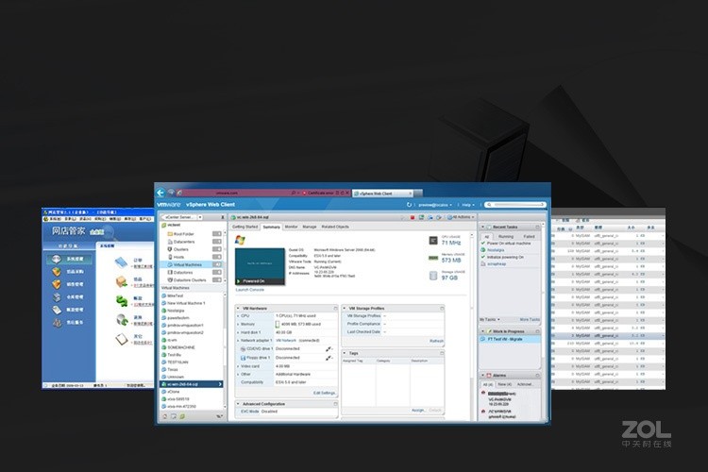Viewport: 708px width, 472px height.
Task: Click the navigator pin icon
Action: pyautogui.click(x=222, y=217)
